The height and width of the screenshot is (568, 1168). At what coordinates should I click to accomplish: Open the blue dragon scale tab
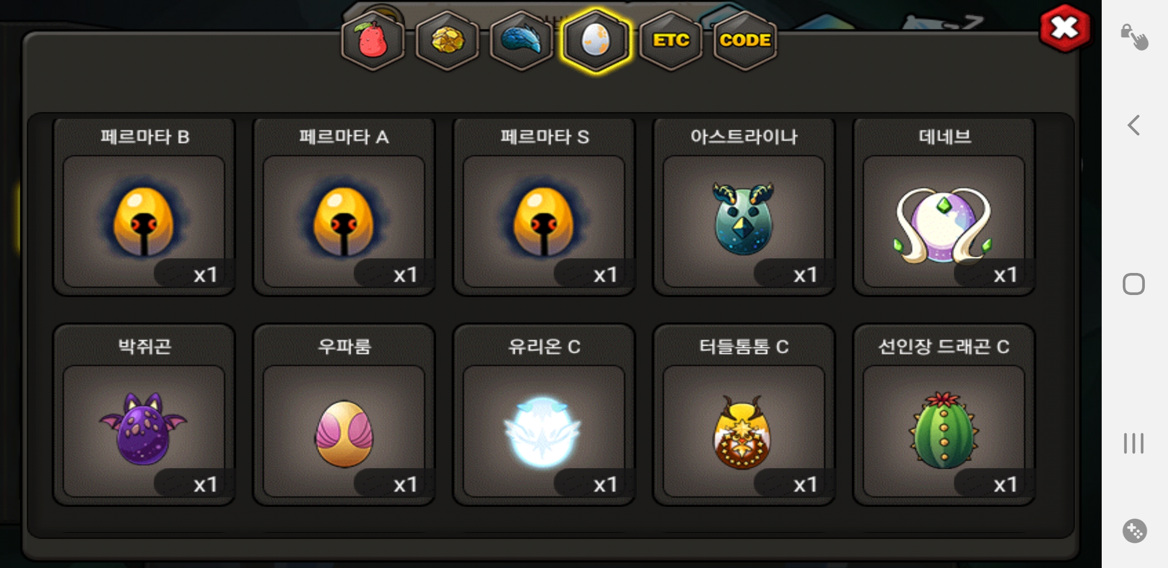pyautogui.click(x=521, y=41)
